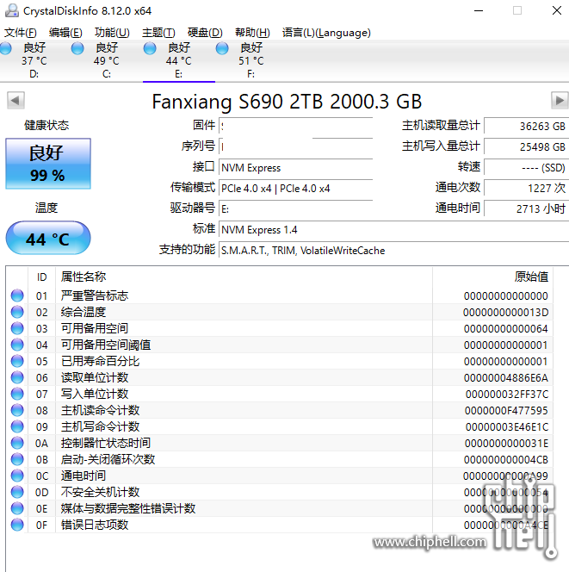The height and width of the screenshot is (572, 569).
Task: Open the 文件(F) menu
Action: tap(20, 33)
